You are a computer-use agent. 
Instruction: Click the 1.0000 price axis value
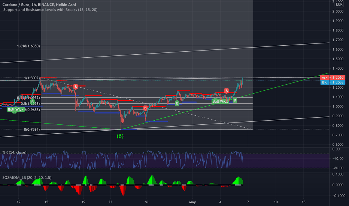click(x=338, y=106)
